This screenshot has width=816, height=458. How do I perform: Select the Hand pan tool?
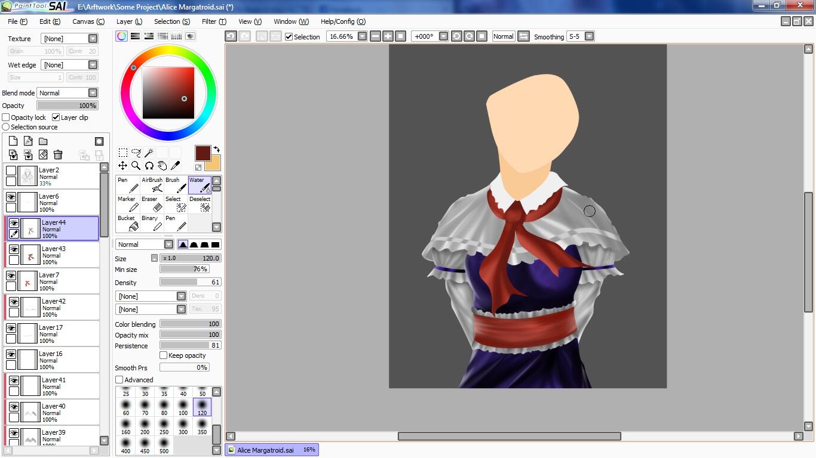coord(162,166)
